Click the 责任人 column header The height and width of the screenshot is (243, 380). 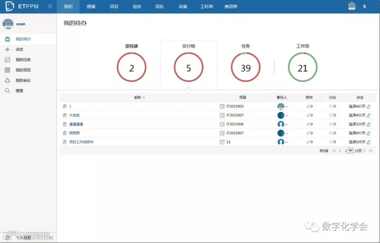coord(282,97)
